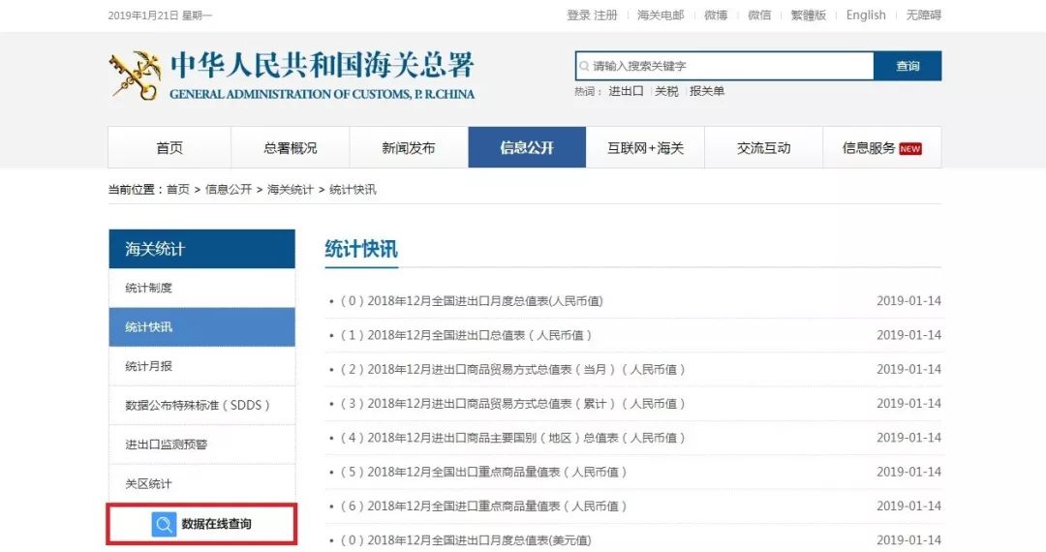The height and width of the screenshot is (552, 1046).
Task: Open (0) 2018年12月全国进出口月度总值表(美元值)
Action: point(466,540)
